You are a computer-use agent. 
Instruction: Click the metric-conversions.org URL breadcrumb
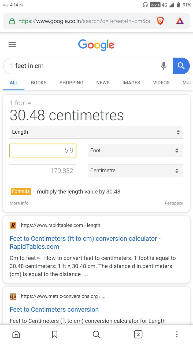63,296
